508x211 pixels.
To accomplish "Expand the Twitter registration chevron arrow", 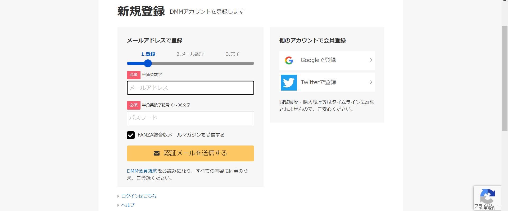I will 371,82.
